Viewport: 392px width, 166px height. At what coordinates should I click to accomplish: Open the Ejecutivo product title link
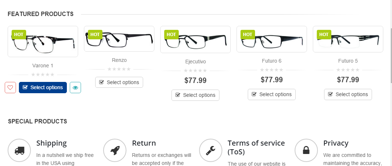pyautogui.click(x=195, y=62)
